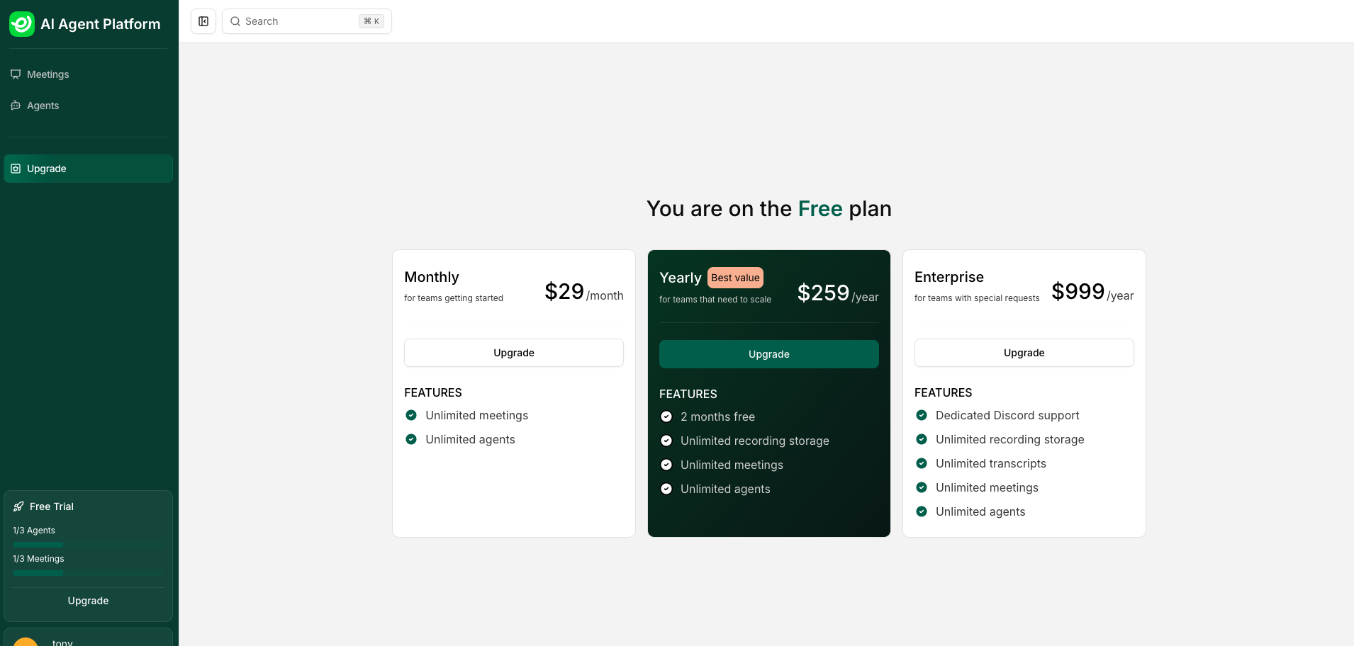This screenshot has height=646, width=1354.
Task: Click check icon beside Yearly Unlimited recording storage
Action: 666,441
